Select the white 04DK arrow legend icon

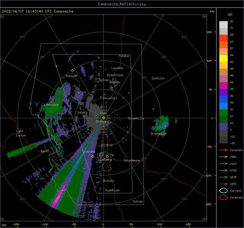[x=223, y=157]
